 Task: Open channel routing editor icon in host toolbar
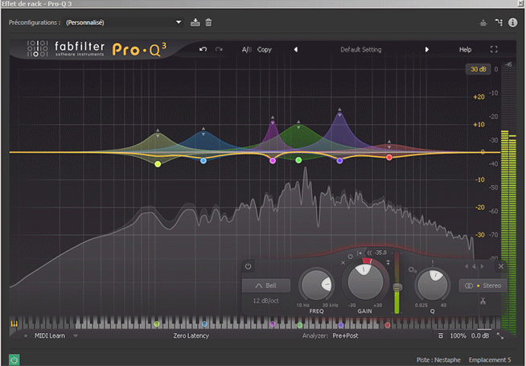(499, 23)
